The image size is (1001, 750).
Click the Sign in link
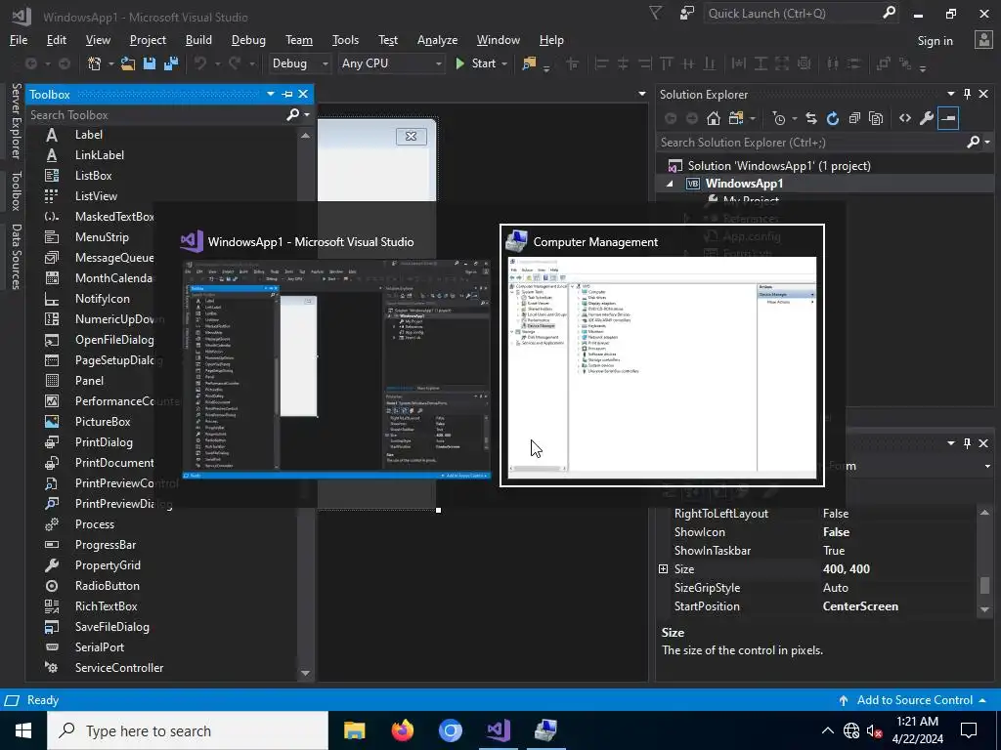pyautogui.click(x=935, y=41)
